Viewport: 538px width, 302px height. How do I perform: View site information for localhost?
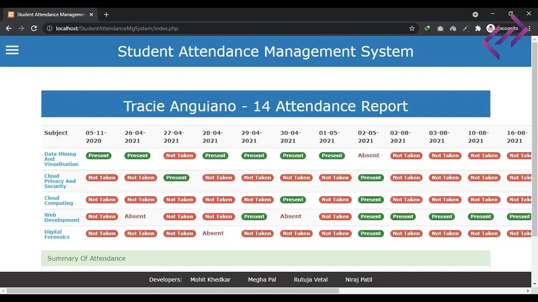tap(50, 29)
